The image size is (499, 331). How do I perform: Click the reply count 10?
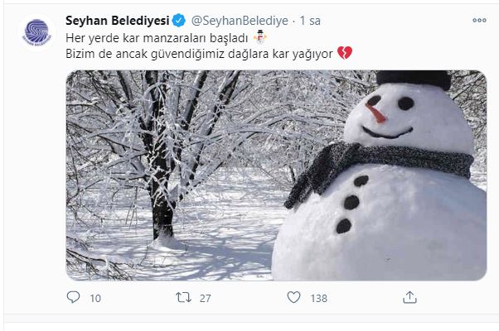pyautogui.click(x=95, y=298)
